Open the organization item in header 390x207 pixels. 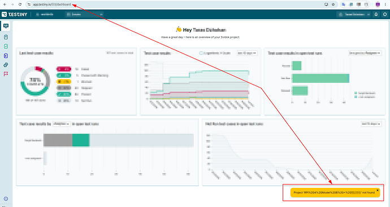[45, 15]
